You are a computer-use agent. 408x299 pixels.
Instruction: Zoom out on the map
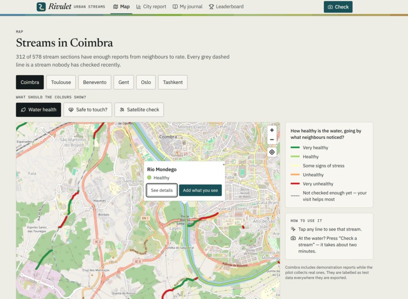pos(272,140)
